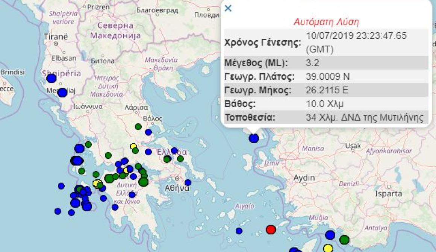Select the Afyonkarahisar map label

388,151
